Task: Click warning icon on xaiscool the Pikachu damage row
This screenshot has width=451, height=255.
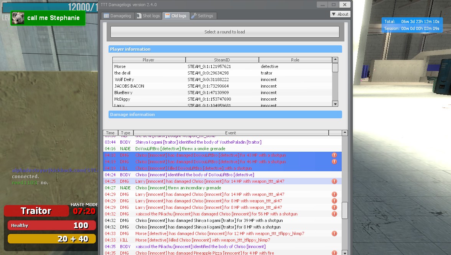Action: click(x=334, y=214)
